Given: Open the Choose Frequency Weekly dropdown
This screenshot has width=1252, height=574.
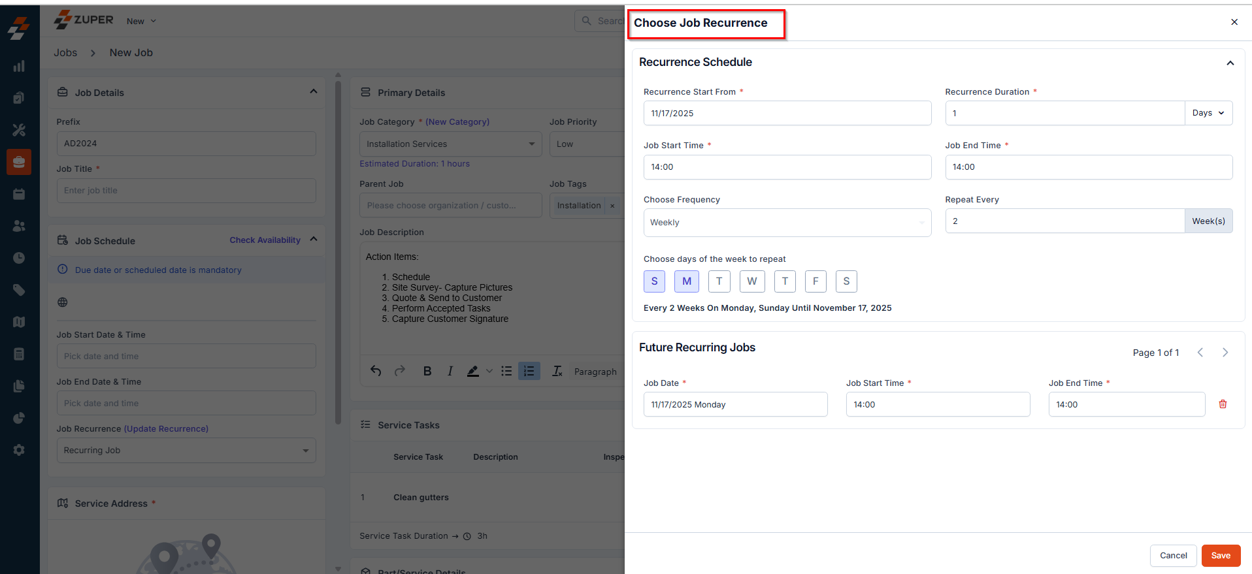Looking at the screenshot, I should [787, 223].
